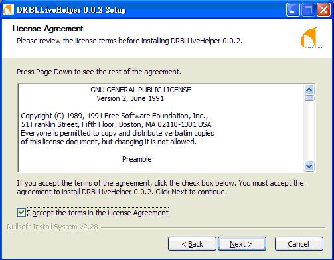Click the disabled maximize button

(x=308, y=10)
